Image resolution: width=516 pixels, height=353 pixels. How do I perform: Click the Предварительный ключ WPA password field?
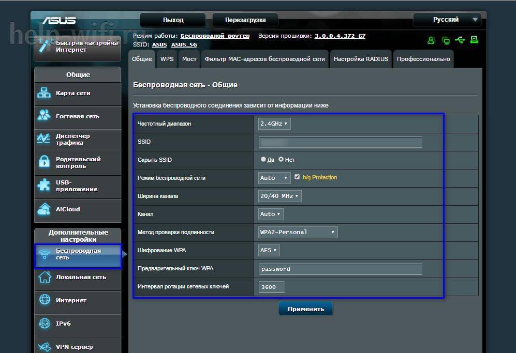341,269
